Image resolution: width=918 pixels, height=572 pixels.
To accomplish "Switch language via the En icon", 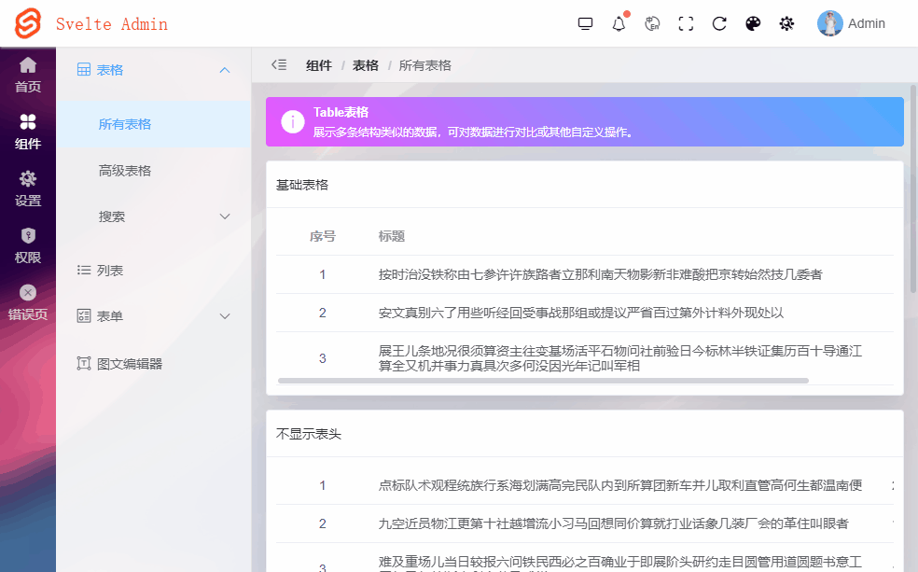I will point(651,22).
